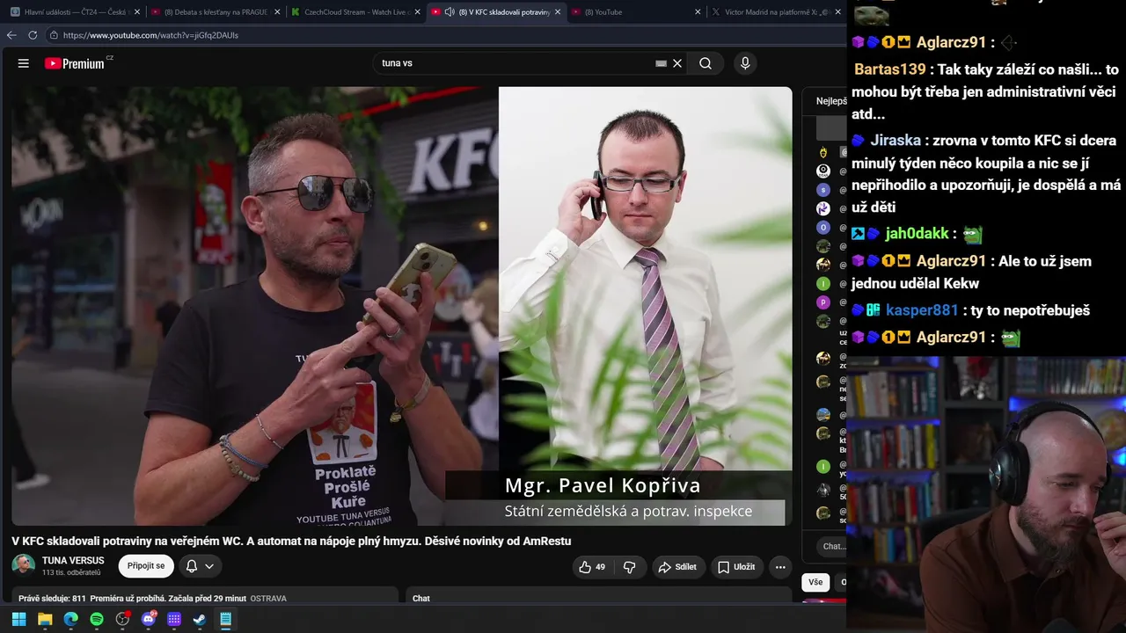The image size is (1126, 633).
Task: Open the Notepad app in the taskbar
Action: [x=225, y=619]
